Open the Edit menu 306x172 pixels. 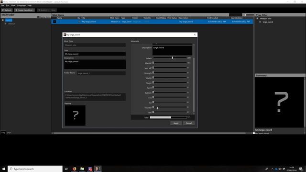(8, 6)
